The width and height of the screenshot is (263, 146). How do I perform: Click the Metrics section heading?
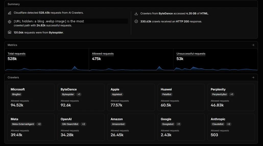pyautogui.click(x=12, y=45)
